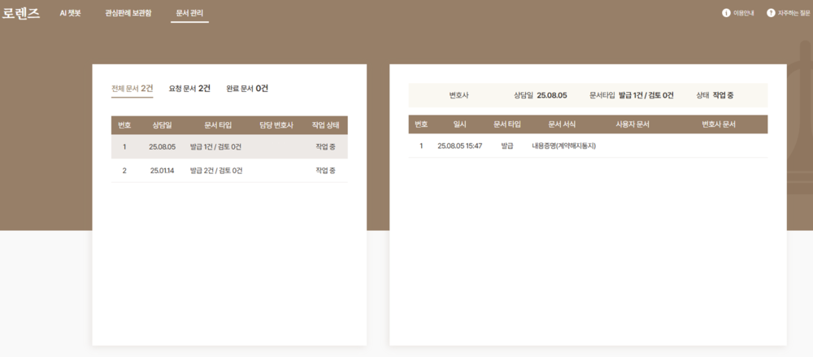Click the 로렌즈 logo
813x357 pixels.
click(21, 14)
